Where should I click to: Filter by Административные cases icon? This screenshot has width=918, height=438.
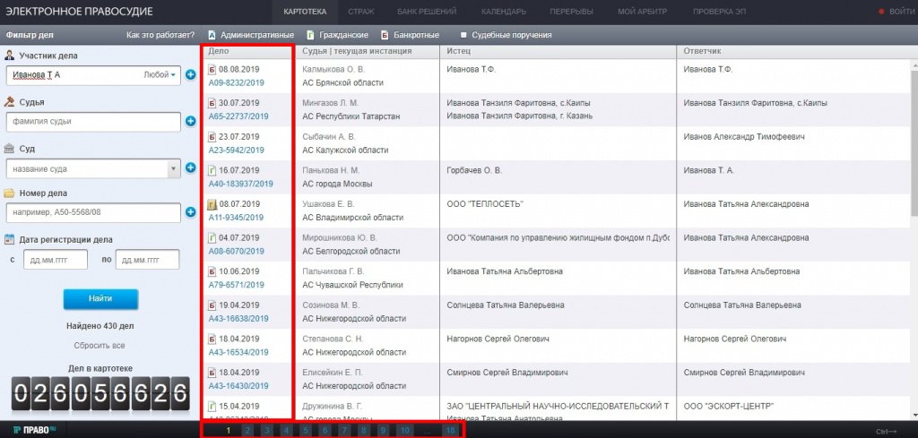point(212,35)
